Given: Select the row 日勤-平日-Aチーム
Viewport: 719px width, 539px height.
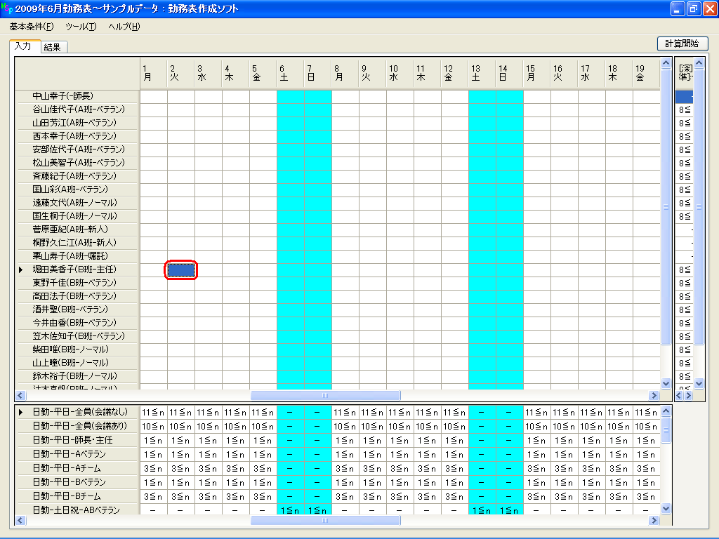Looking at the screenshot, I should click(77, 468).
